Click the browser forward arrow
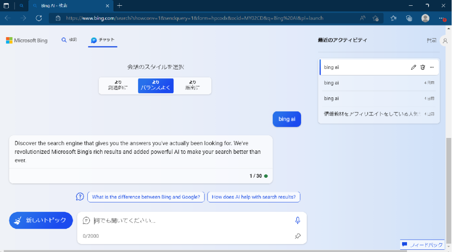 click(x=23, y=18)
